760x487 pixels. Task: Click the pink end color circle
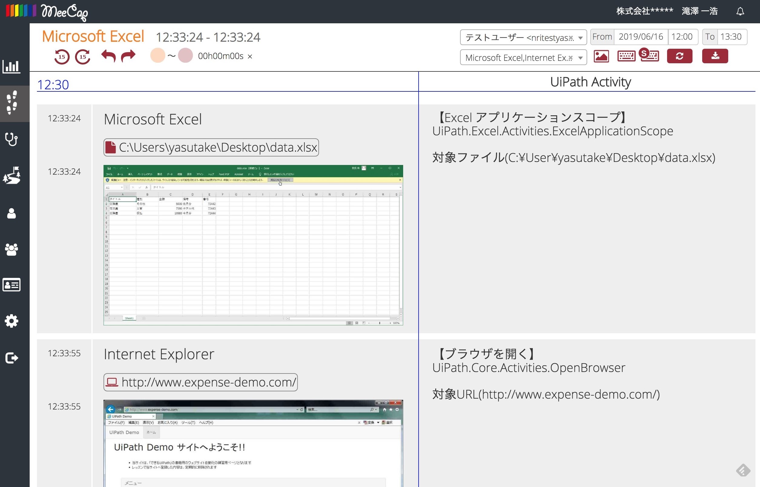point(185,55)
